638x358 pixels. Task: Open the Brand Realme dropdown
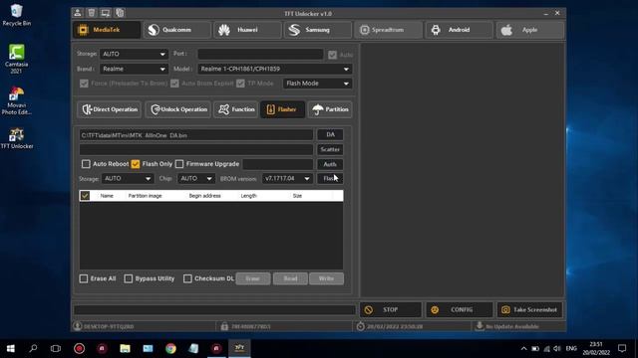(x=134, y=69)
